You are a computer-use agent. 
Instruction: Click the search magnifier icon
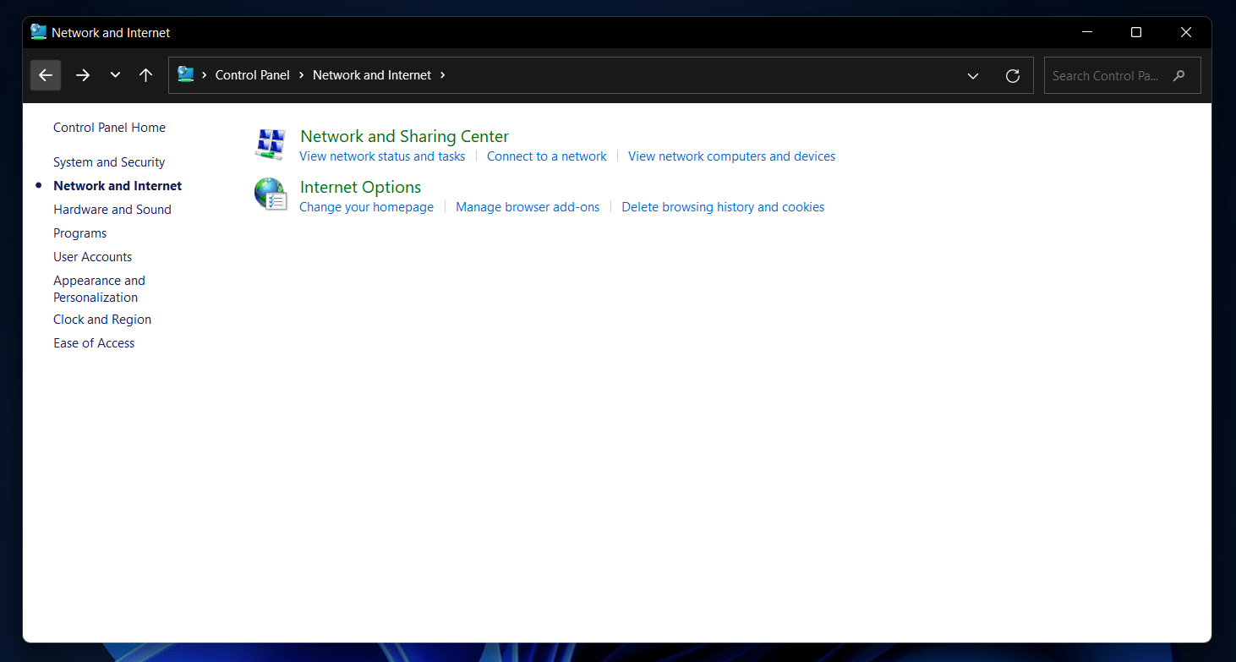point(1179,76)
